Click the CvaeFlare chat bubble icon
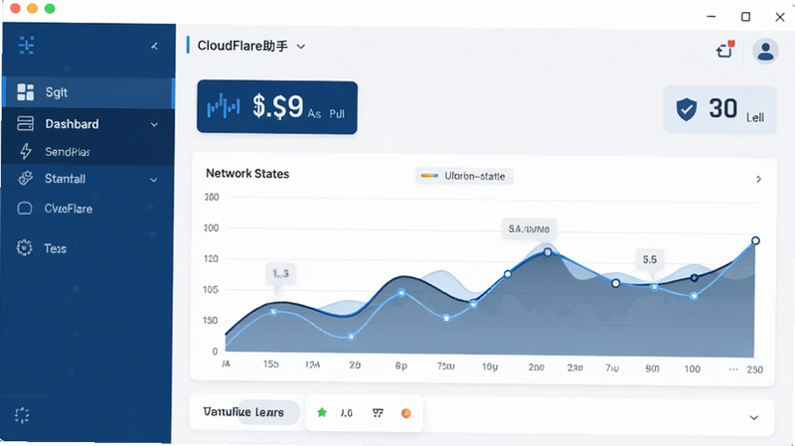795x446 pixels. [x=25, y=209]
